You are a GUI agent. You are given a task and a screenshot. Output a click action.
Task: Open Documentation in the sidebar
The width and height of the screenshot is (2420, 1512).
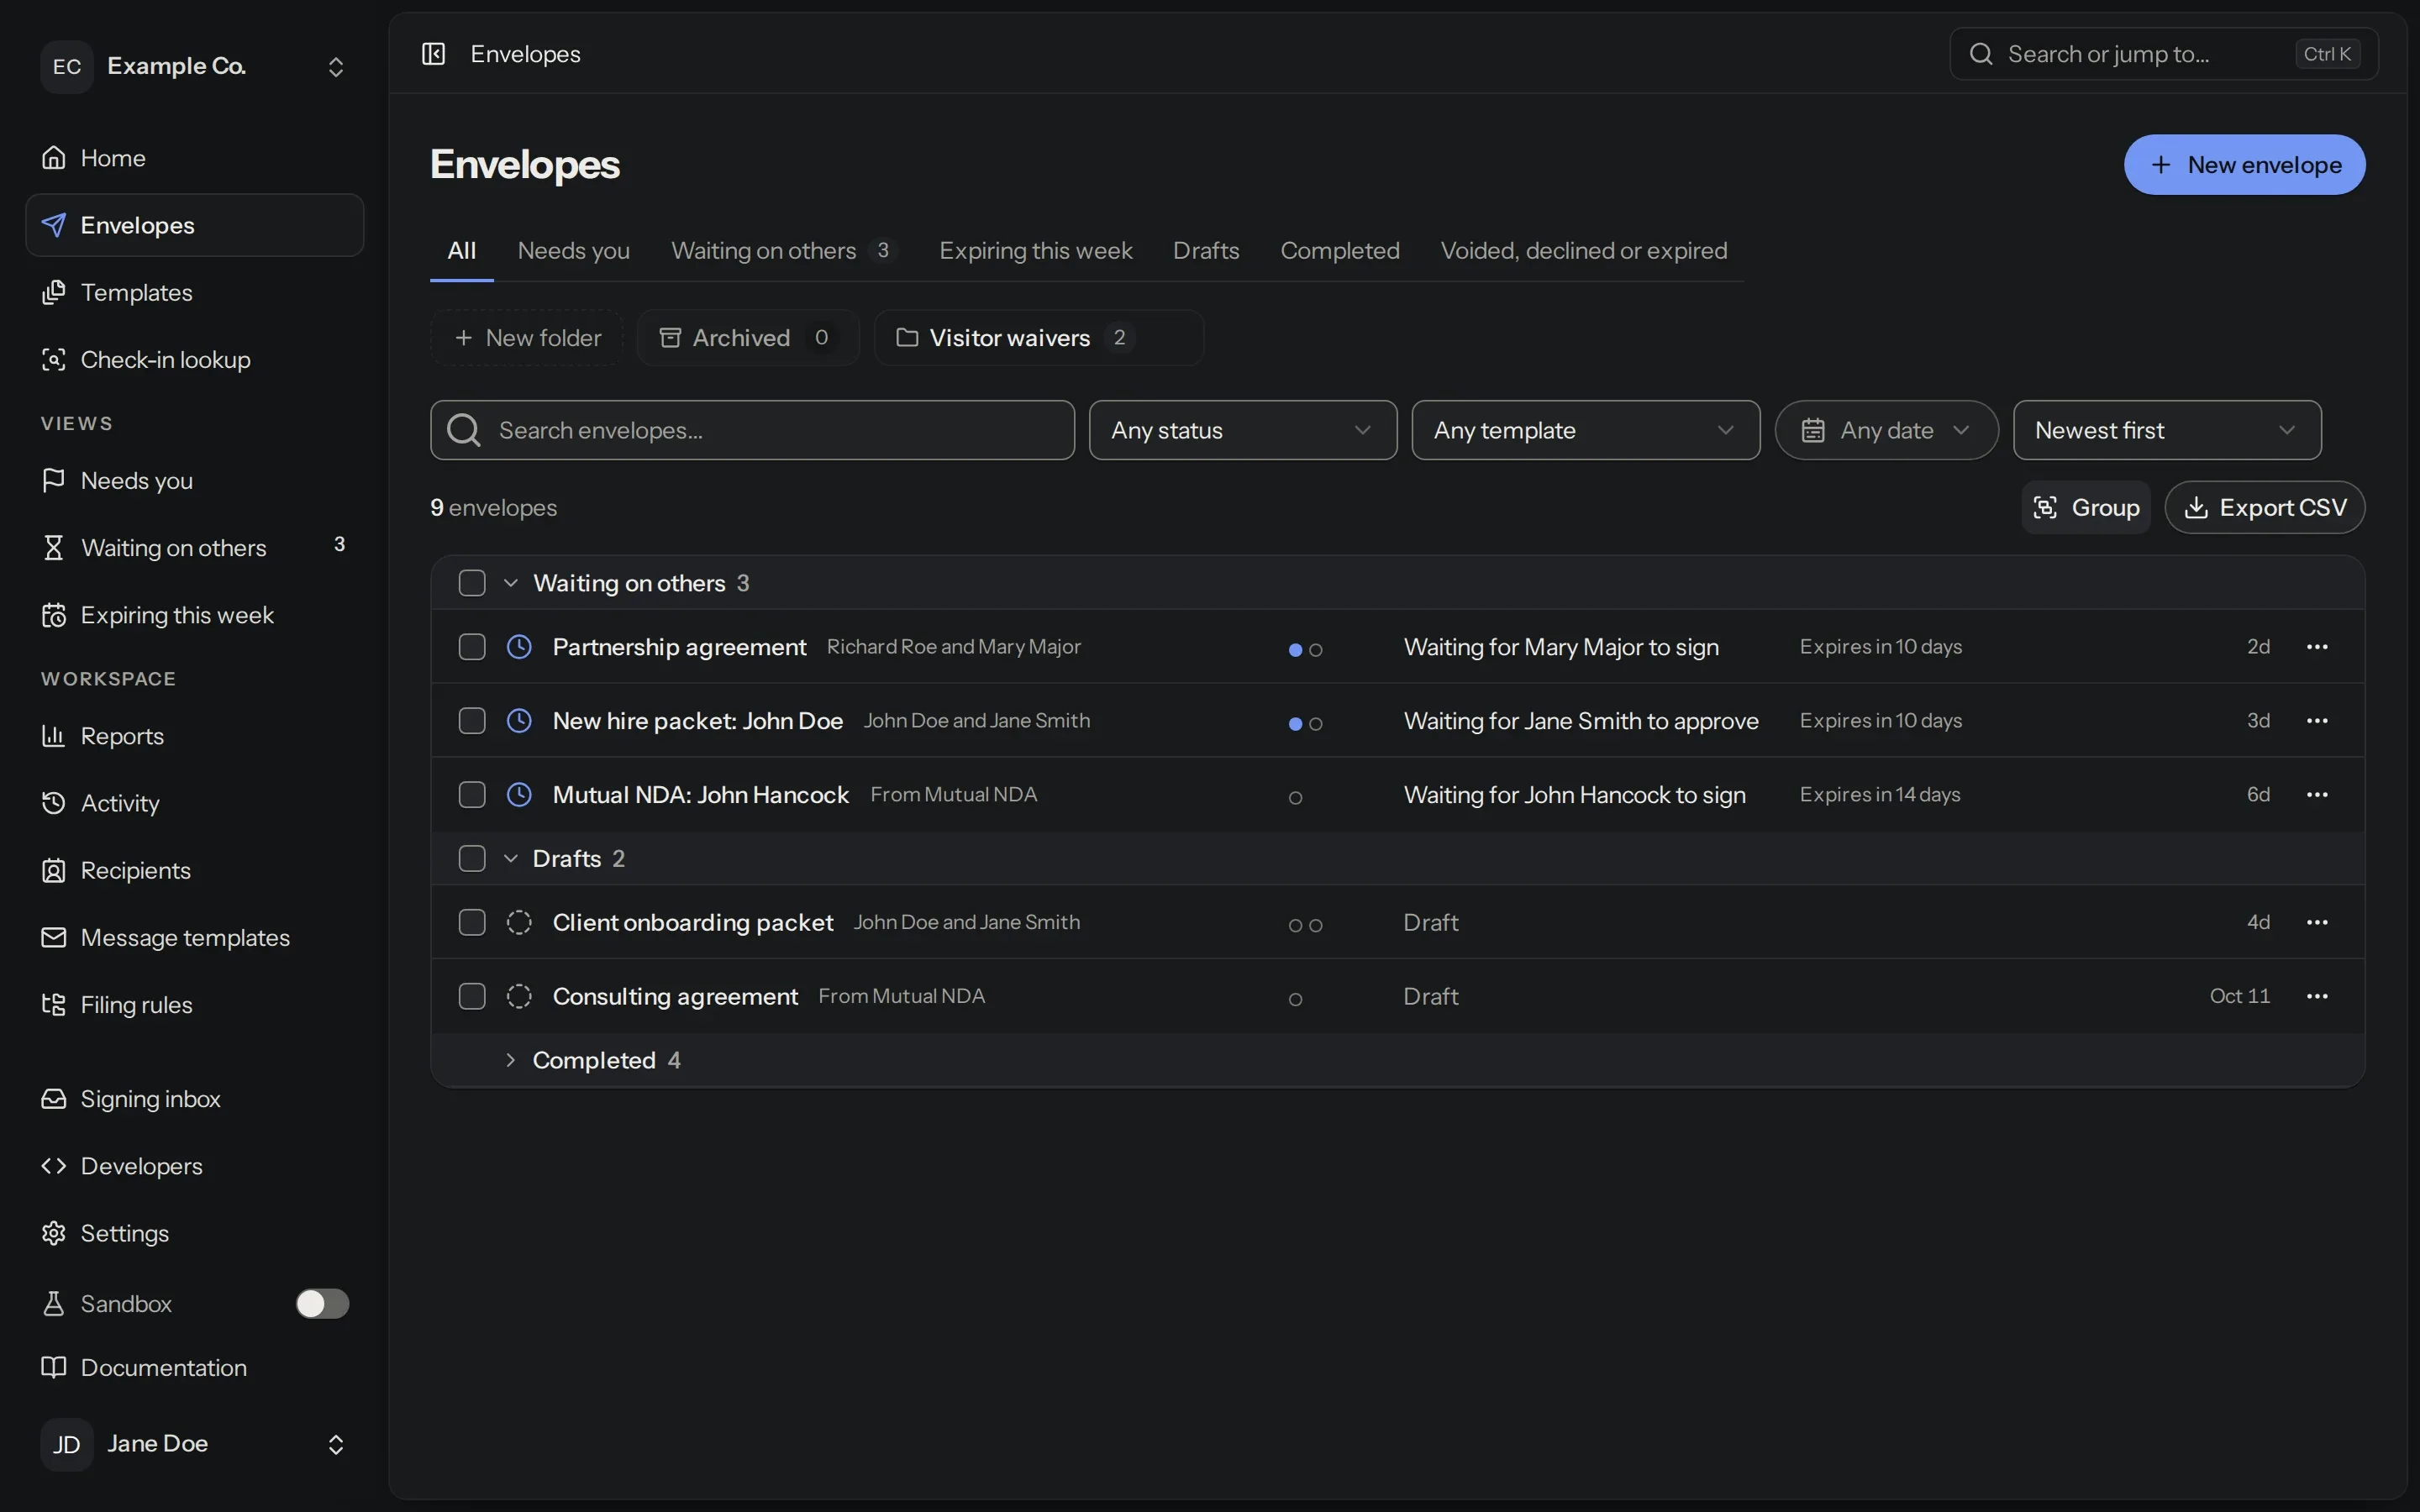[x=194, y=1367]
